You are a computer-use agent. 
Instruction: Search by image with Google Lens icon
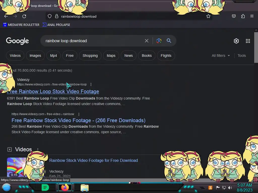tap(159, 41)
